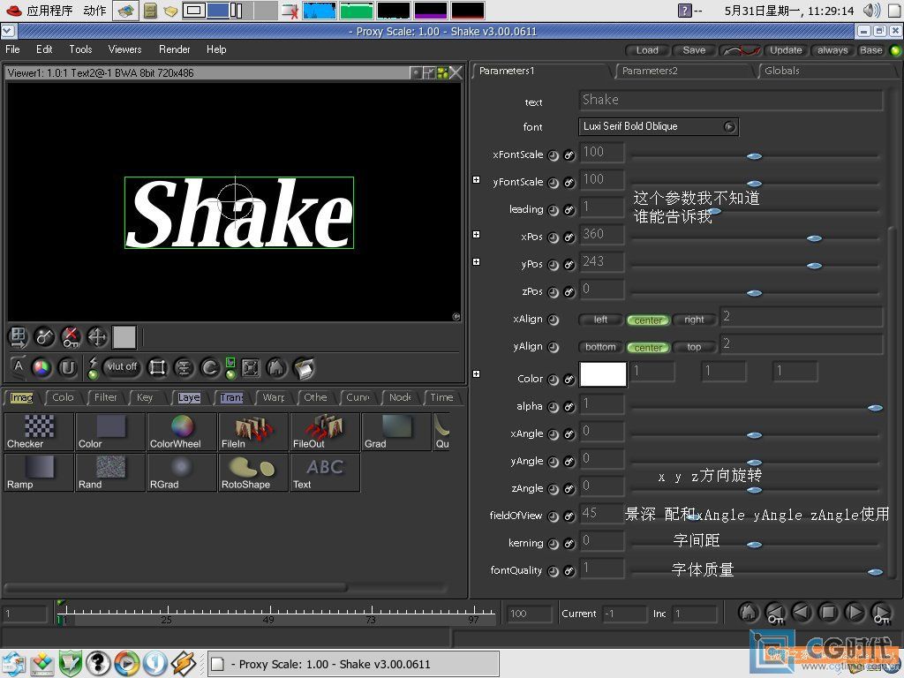Click the viewer channel color wheel icon

pyautogui.click(x=41, y=368)
